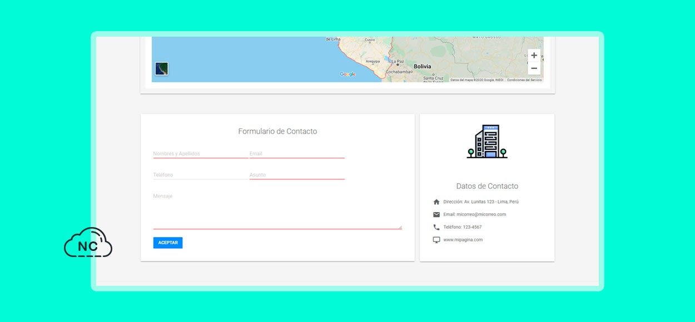The image size is (695, 322).
Task: Click the monitor icon beside www.mipagina.com
Action: pyautogui.click(x=436, y=240)
